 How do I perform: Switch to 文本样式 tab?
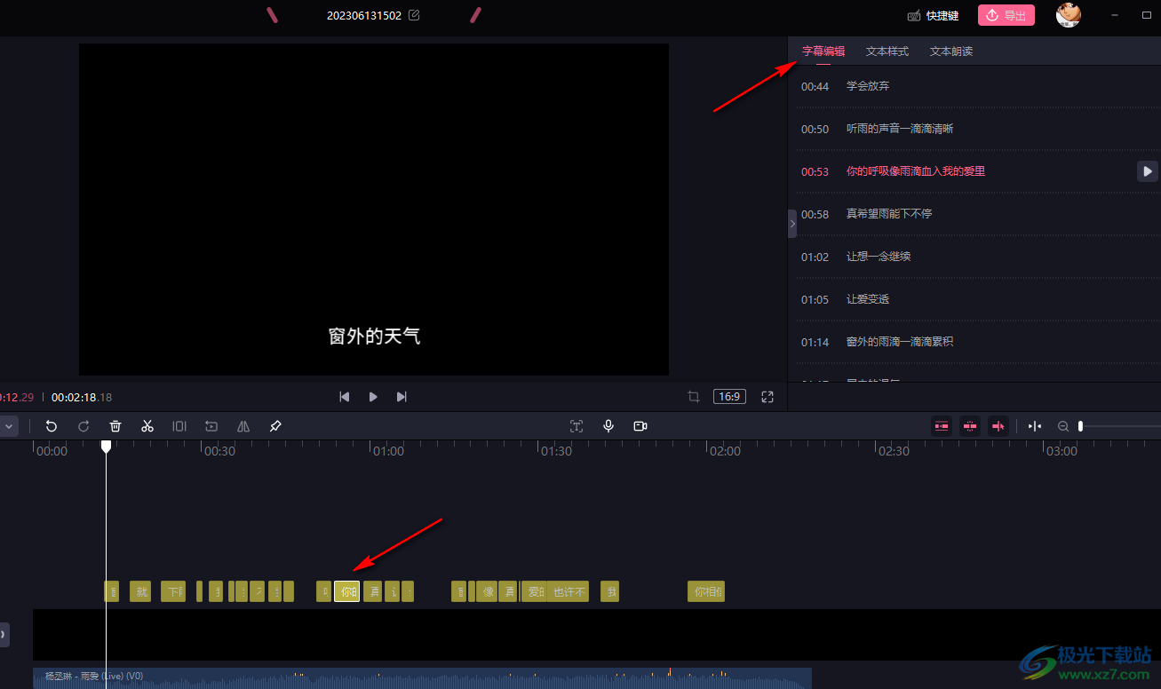click(x=887, y=51)
